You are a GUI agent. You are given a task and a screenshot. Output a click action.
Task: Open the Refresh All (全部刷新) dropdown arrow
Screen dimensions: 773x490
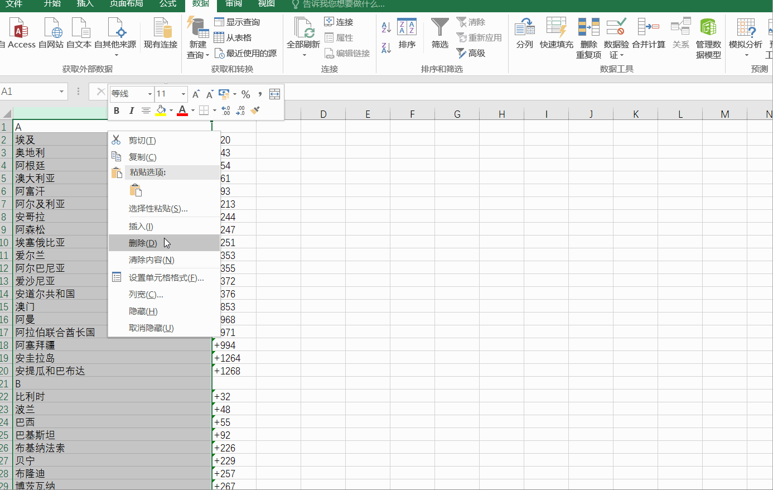pos(304,55)
